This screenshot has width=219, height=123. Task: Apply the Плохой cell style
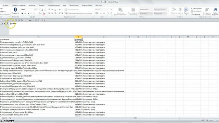[146, 13]
